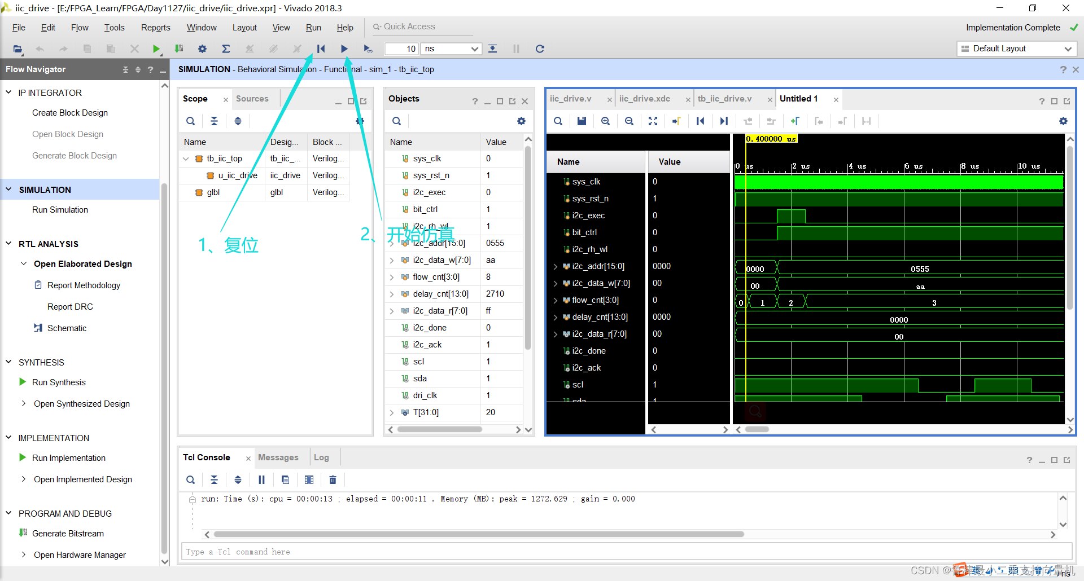Open the time unit ns dropdown

point(452,49)
